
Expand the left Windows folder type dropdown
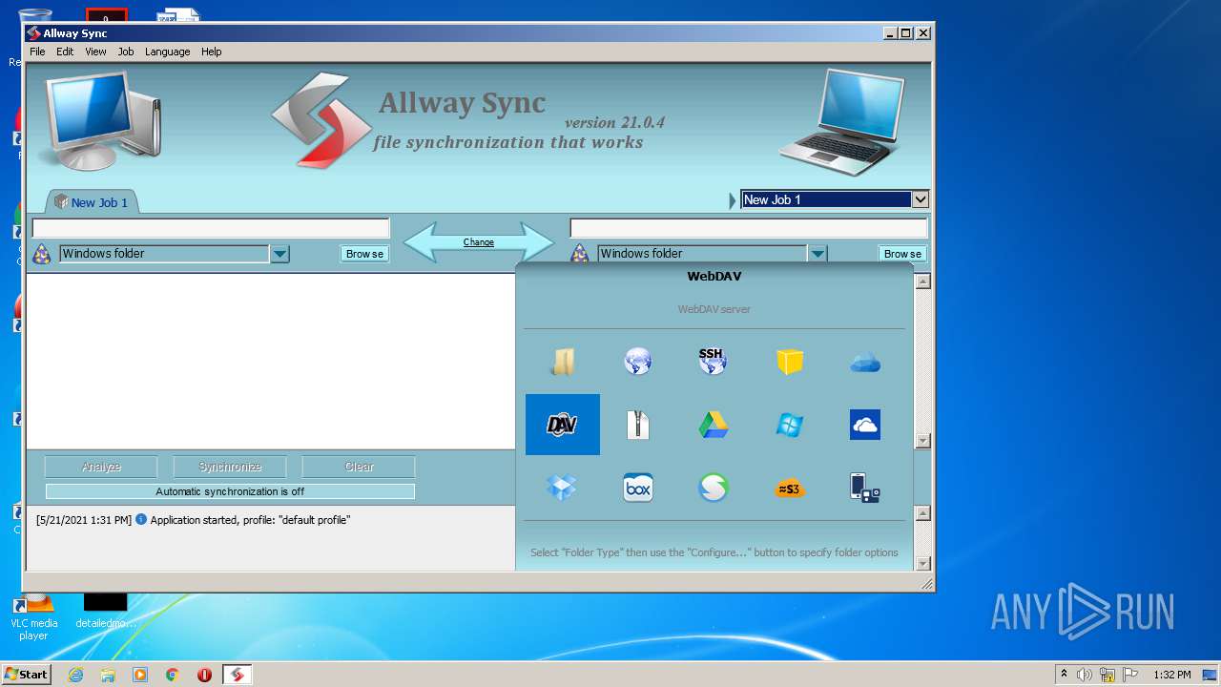pyautogui.click(x=279, y=254)
